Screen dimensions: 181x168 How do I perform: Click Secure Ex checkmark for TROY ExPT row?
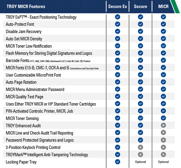[x=118, y=17]
